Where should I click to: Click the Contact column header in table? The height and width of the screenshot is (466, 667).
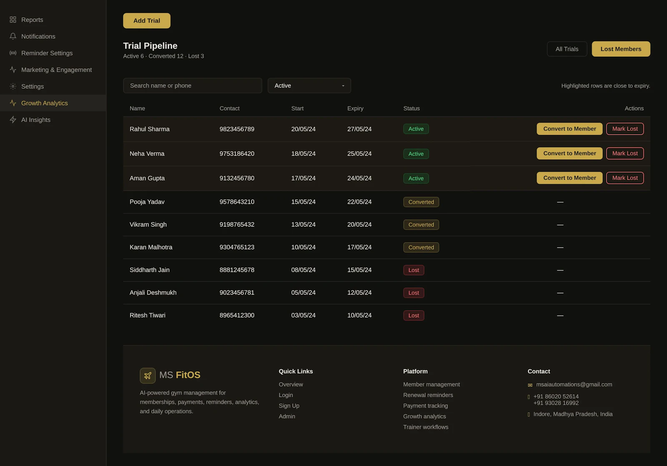[x=229, y=108]
